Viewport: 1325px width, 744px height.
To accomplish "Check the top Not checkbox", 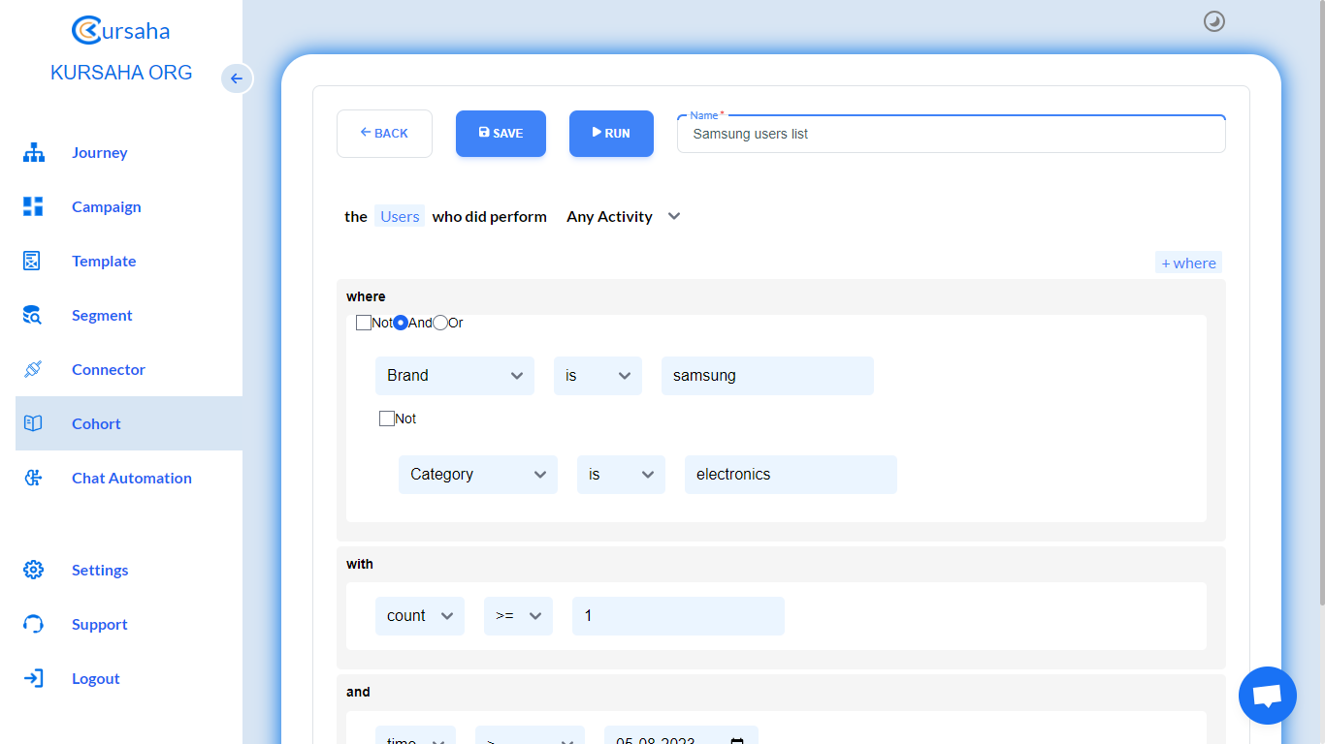I will pos(364,323).
